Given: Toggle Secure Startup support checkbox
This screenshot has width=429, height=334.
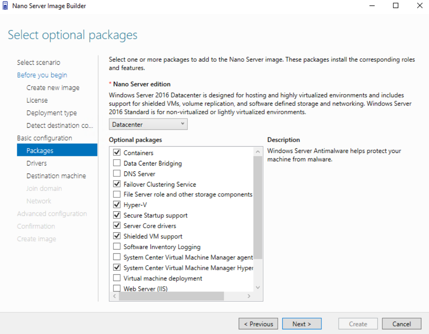Looking at the screenshot, I should (117, 215).
